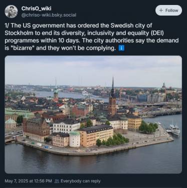The width and height of the screenshot is (187, 188).
Task: Open the May 7, 2025 timestamp link
Action: coord(28,181)
